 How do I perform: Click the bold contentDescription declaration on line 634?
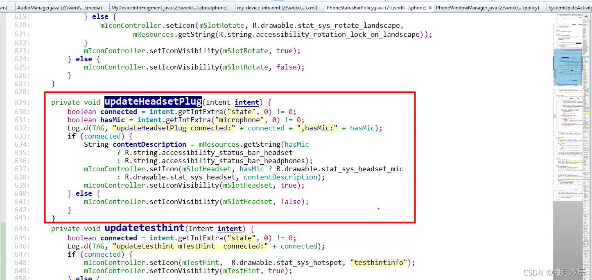pyautogui.click(x=149, y=144)
